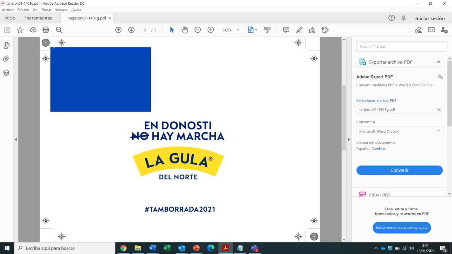Open Excel from the taskbar

tap(167, 248)
